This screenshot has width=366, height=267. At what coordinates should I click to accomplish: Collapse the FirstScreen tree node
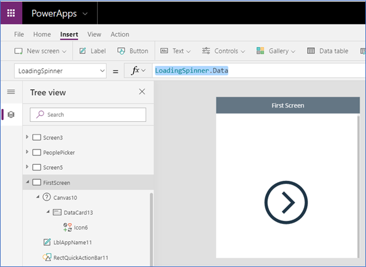(27, 182)
